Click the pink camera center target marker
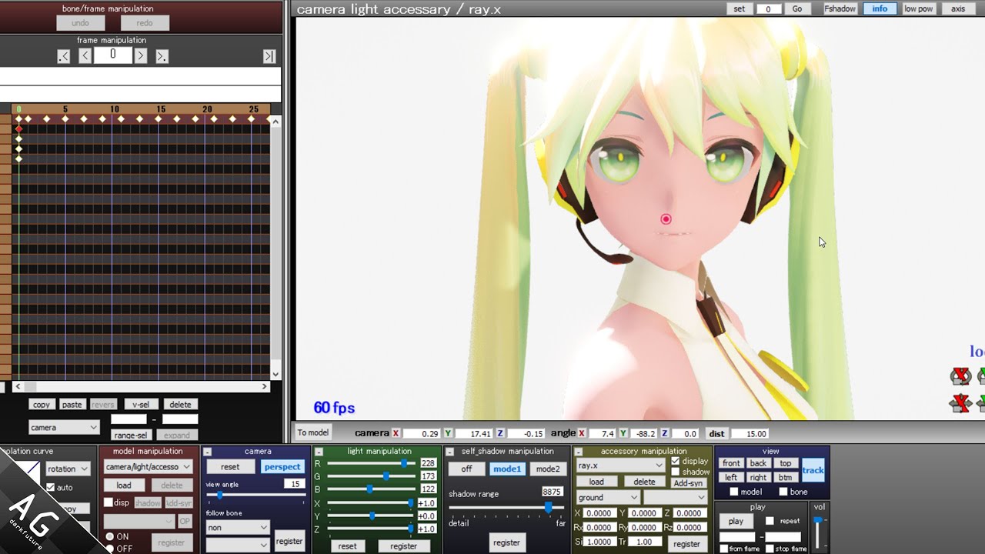This screenshot has width=985, height=554. [666, 219]
